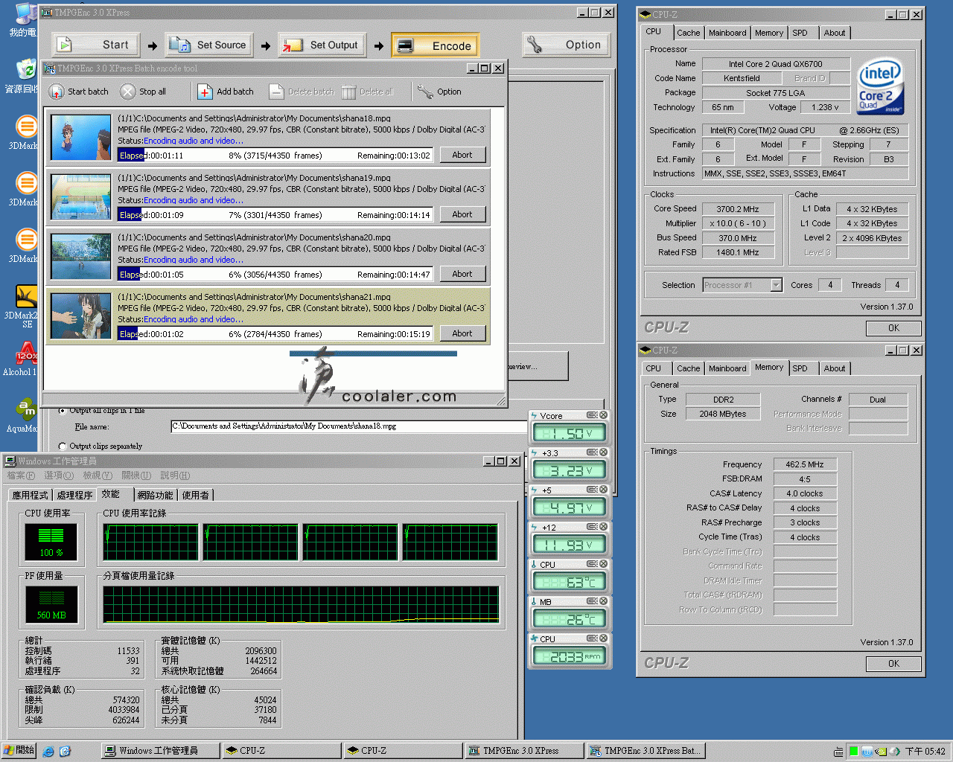The width and height of the screenshot is (953, 762).
Task: Switch to Mainboard tab in upper CPU-Z window
Action: point(727,33)
